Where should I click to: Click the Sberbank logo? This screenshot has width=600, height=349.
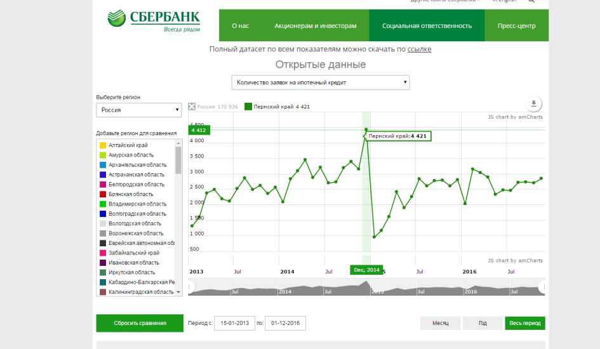click(x=154, y=21)
